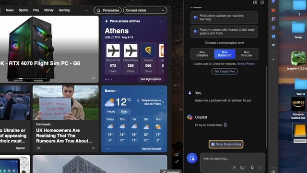Image resolution: width=307 pixels, height=173 pixels.
Task: Click See full forecast
Action: pyautogui.click(x=152, y=149)
